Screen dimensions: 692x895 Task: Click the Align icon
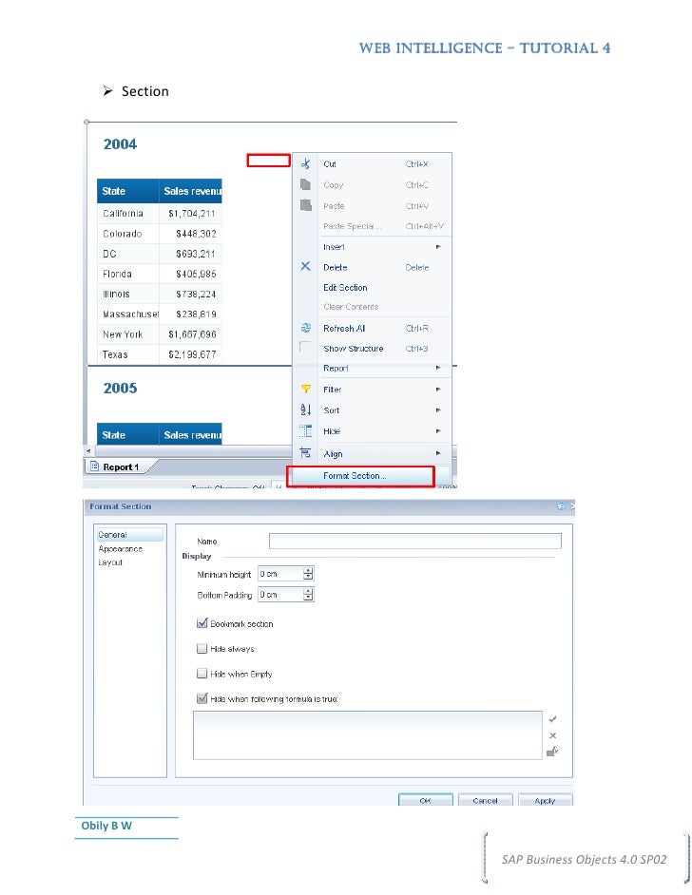pyautogui.click(x=305, y=452)
